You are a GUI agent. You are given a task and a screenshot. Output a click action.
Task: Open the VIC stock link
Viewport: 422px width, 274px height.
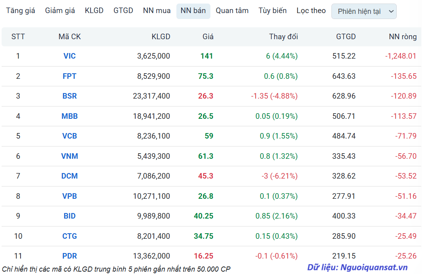tap(70, 56)
